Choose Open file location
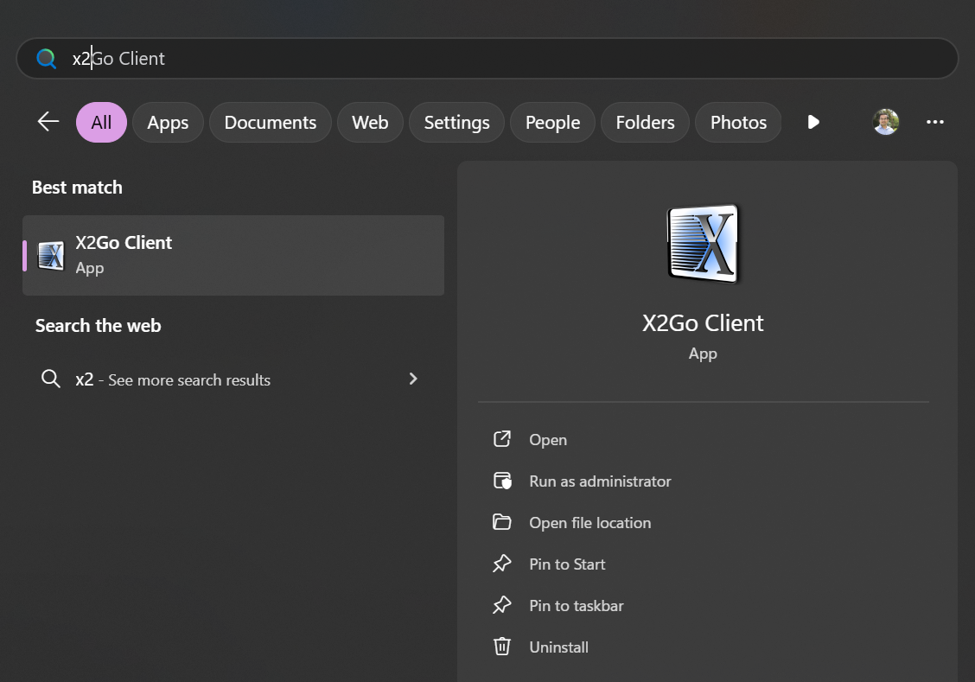The width and height of the screenshot is (975, 682). [590, 523]
